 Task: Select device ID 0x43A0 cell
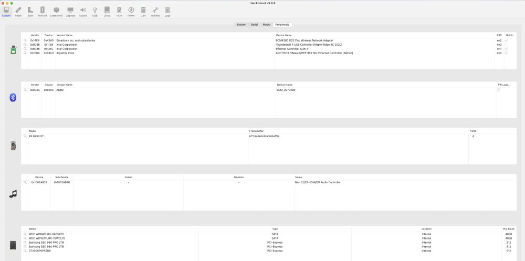click(x=48, y=40)
